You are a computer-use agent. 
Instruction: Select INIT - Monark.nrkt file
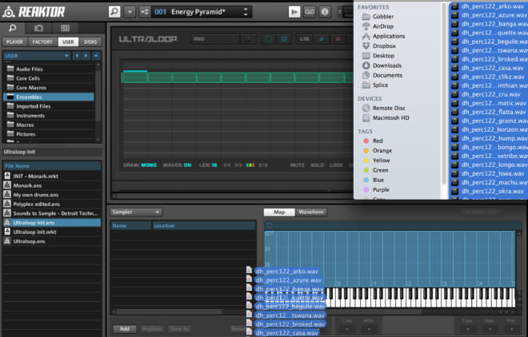pyautogui.click(x=52, y=176)
